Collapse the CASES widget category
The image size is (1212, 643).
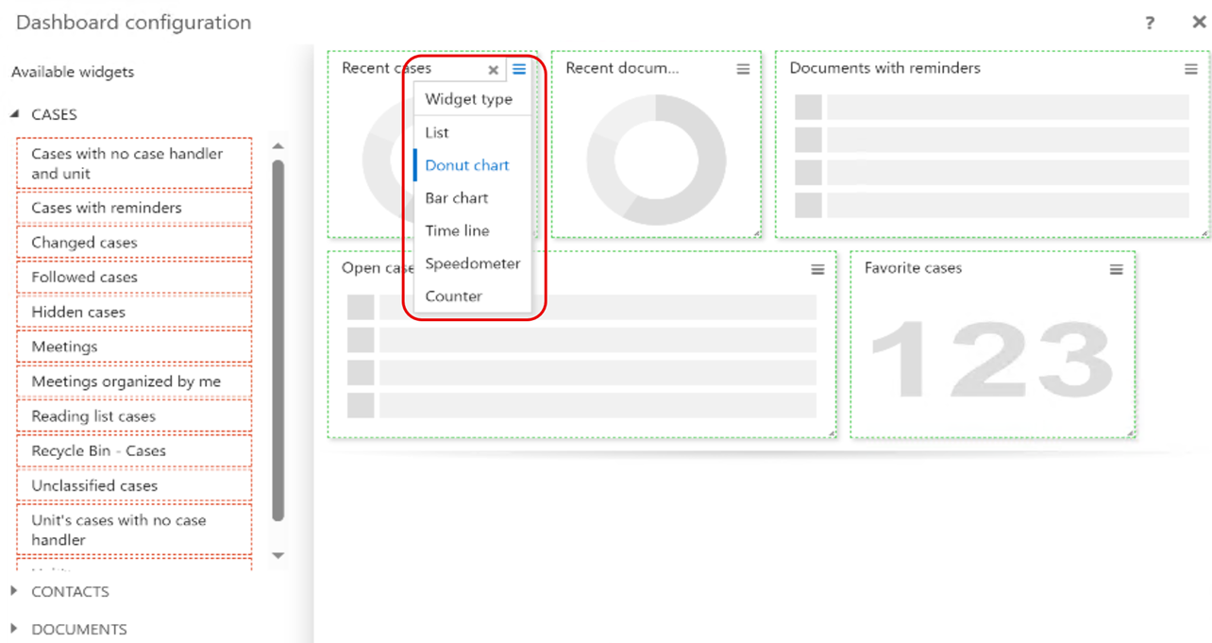15,114
